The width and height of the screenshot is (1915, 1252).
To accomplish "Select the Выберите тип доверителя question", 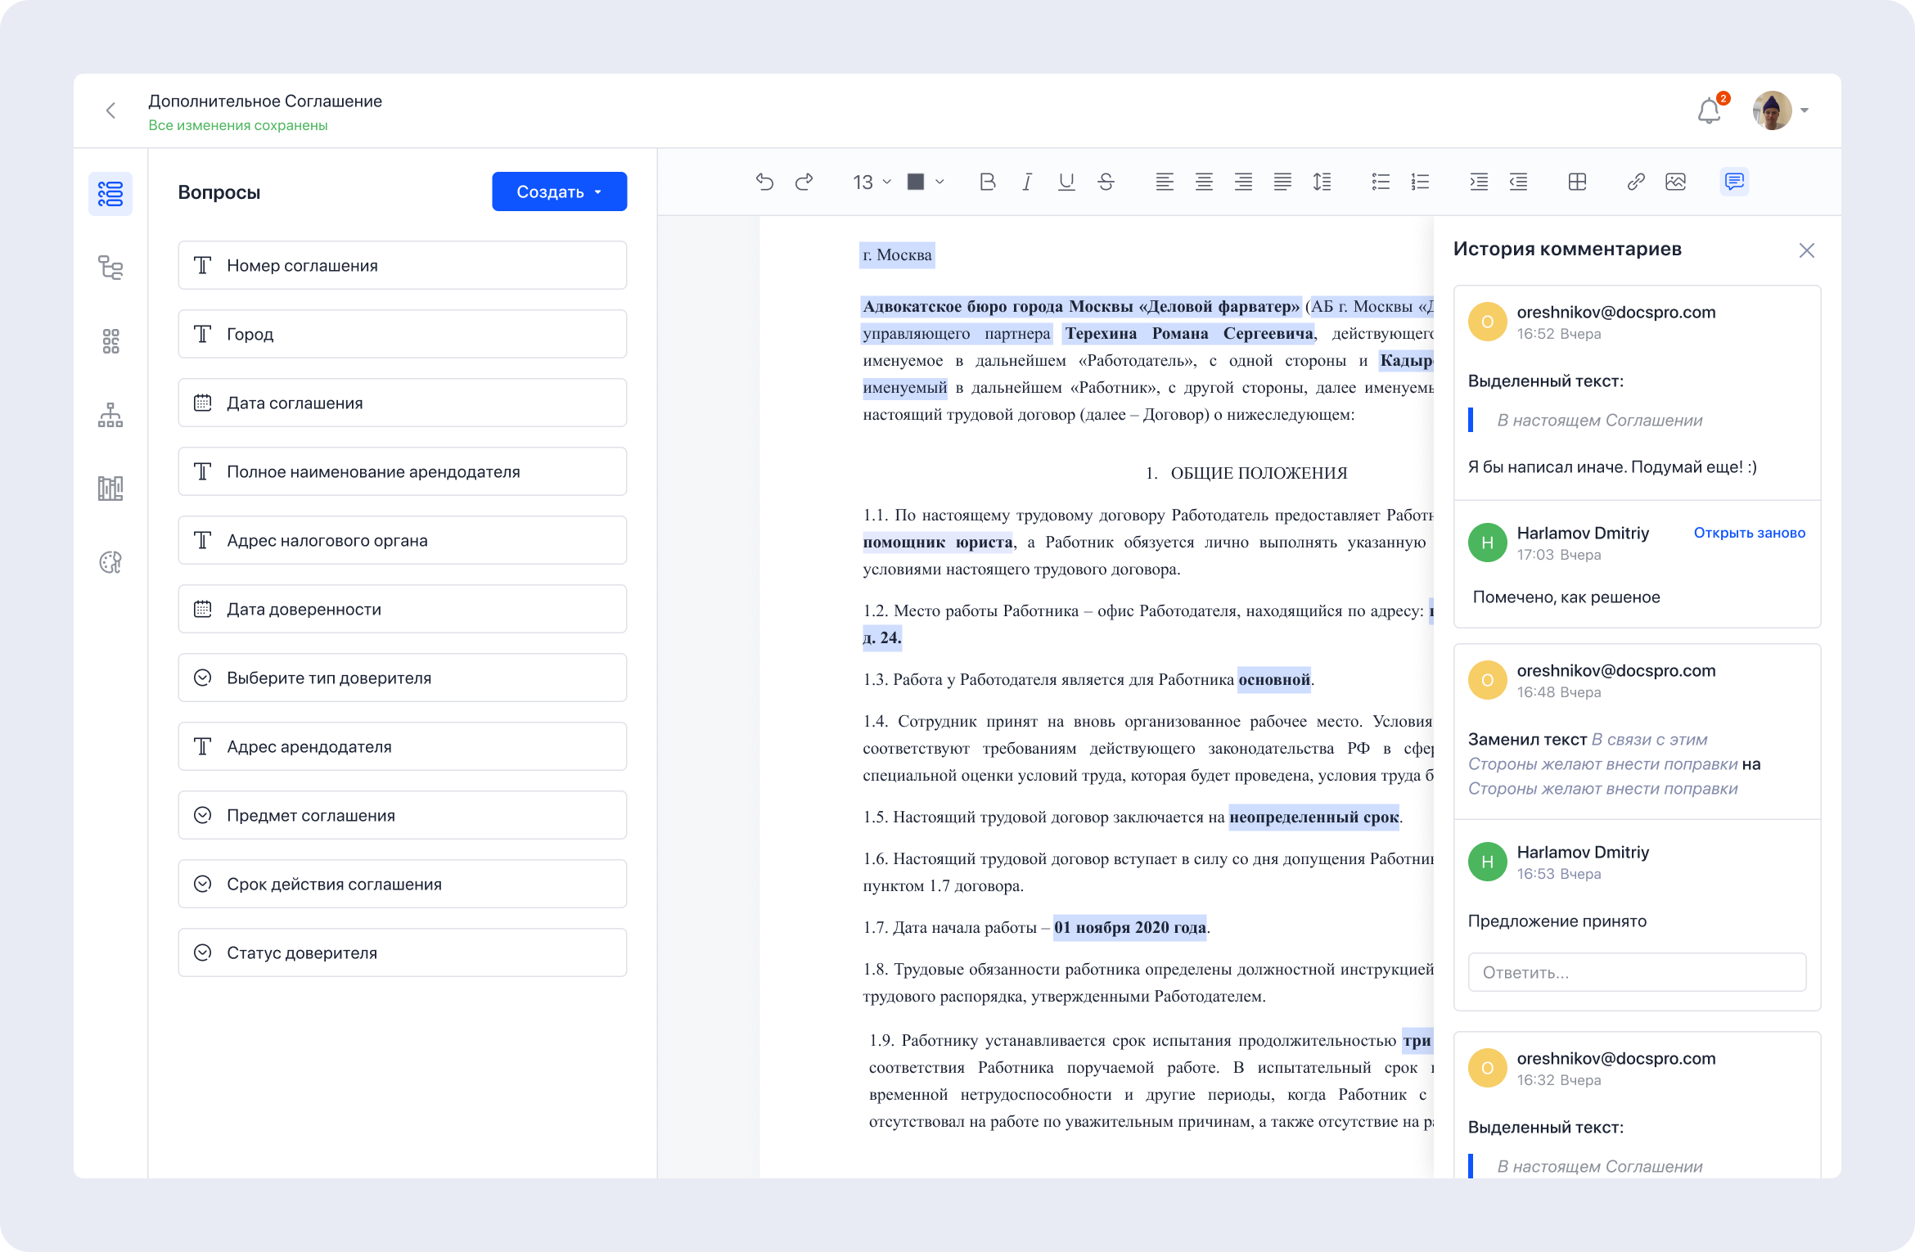I will point(402,678).
